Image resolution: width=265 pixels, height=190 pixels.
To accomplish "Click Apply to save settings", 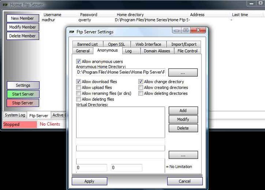I will (89, 181).
